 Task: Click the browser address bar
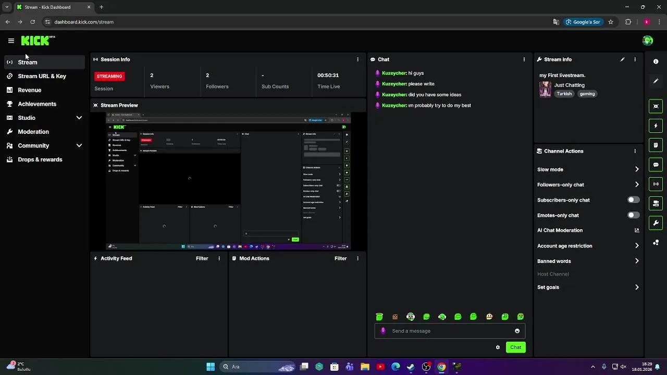click(x=296, y=22)
